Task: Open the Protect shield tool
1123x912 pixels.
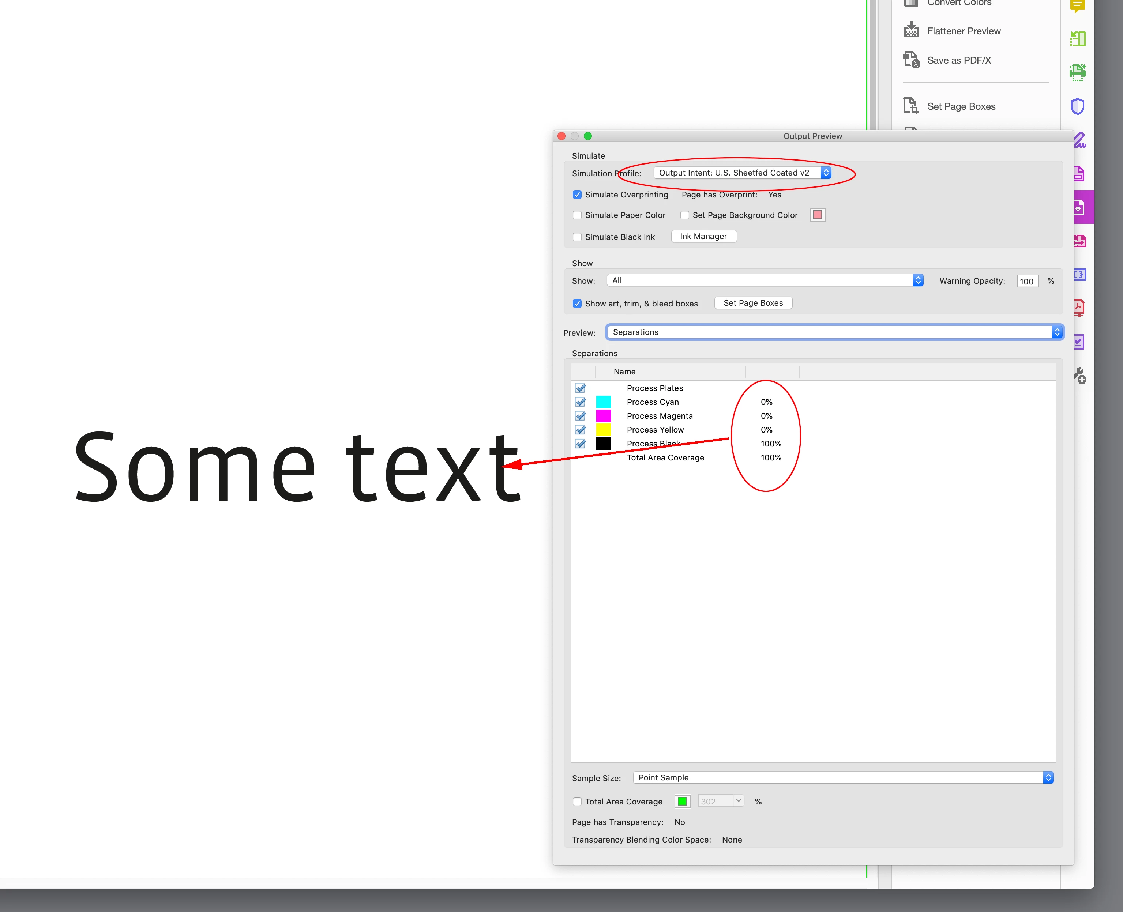Action: pyautogui.click(x=1077, y=106)
